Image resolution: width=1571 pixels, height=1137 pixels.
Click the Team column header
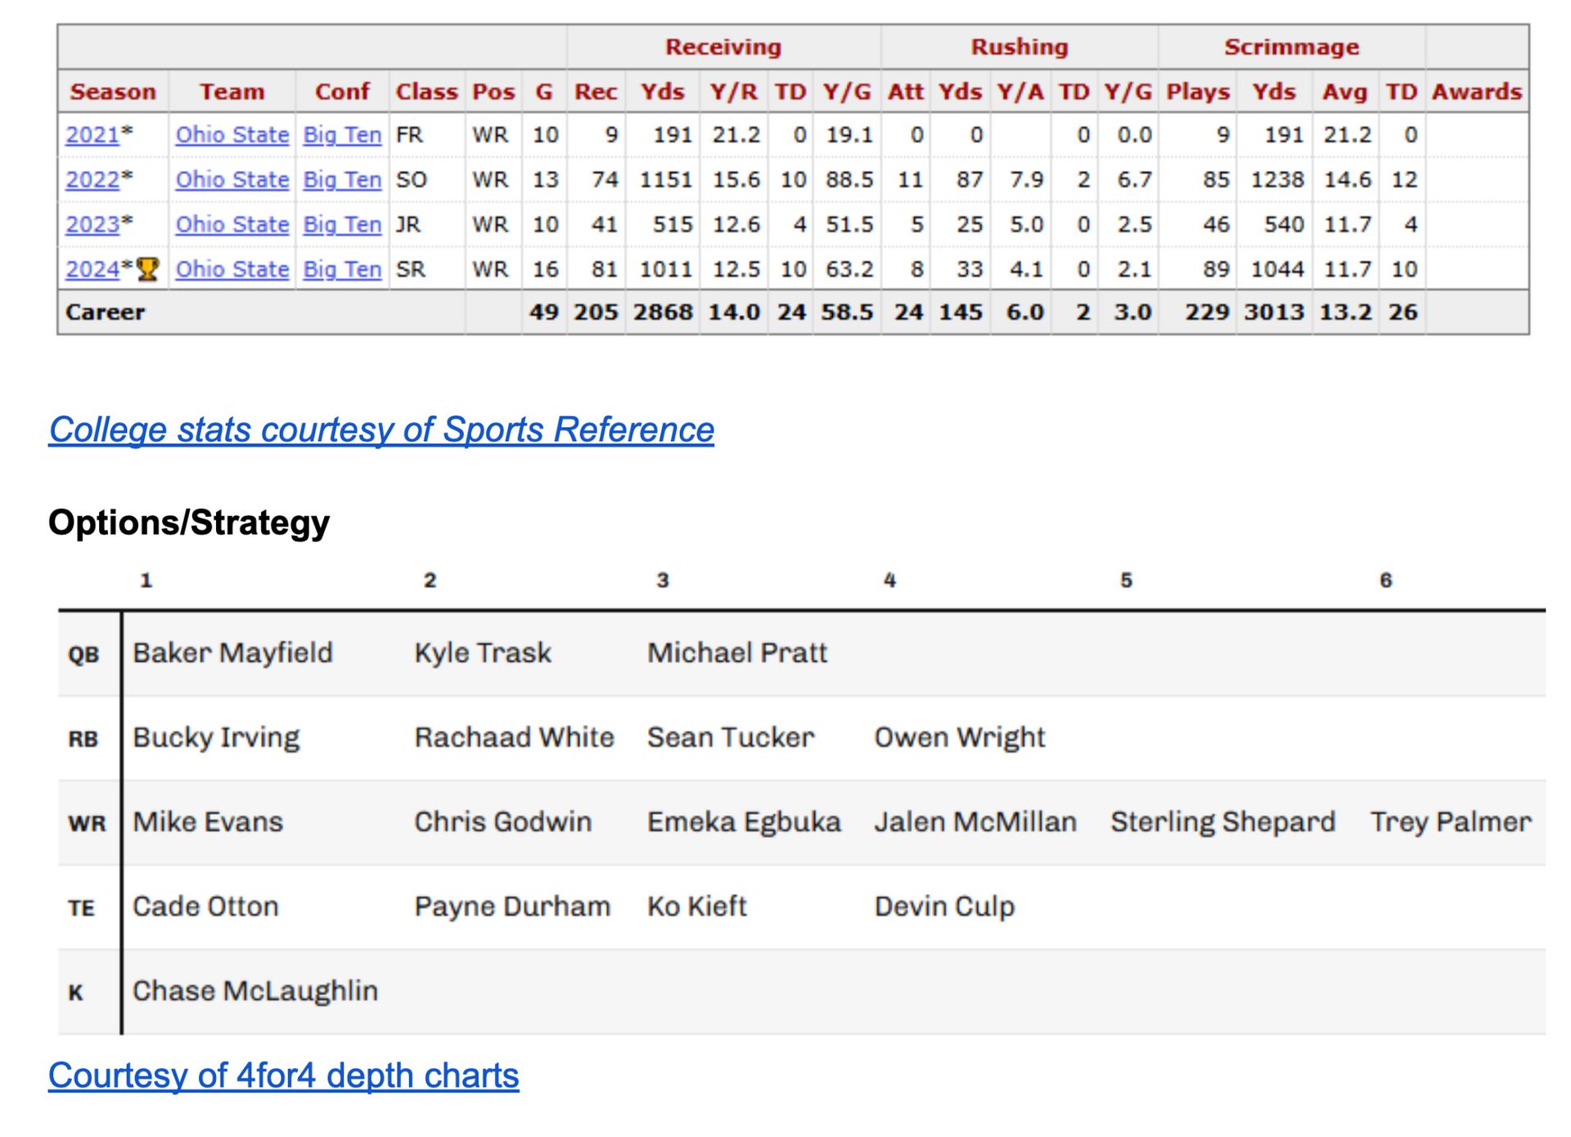(232, 92)
